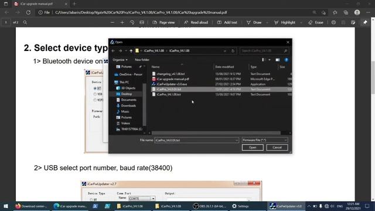Image resolution: width=375 pixels, height=211 pixels.
Task: Open 3D Objects folder in sidebar
Action: coord(126,88)
